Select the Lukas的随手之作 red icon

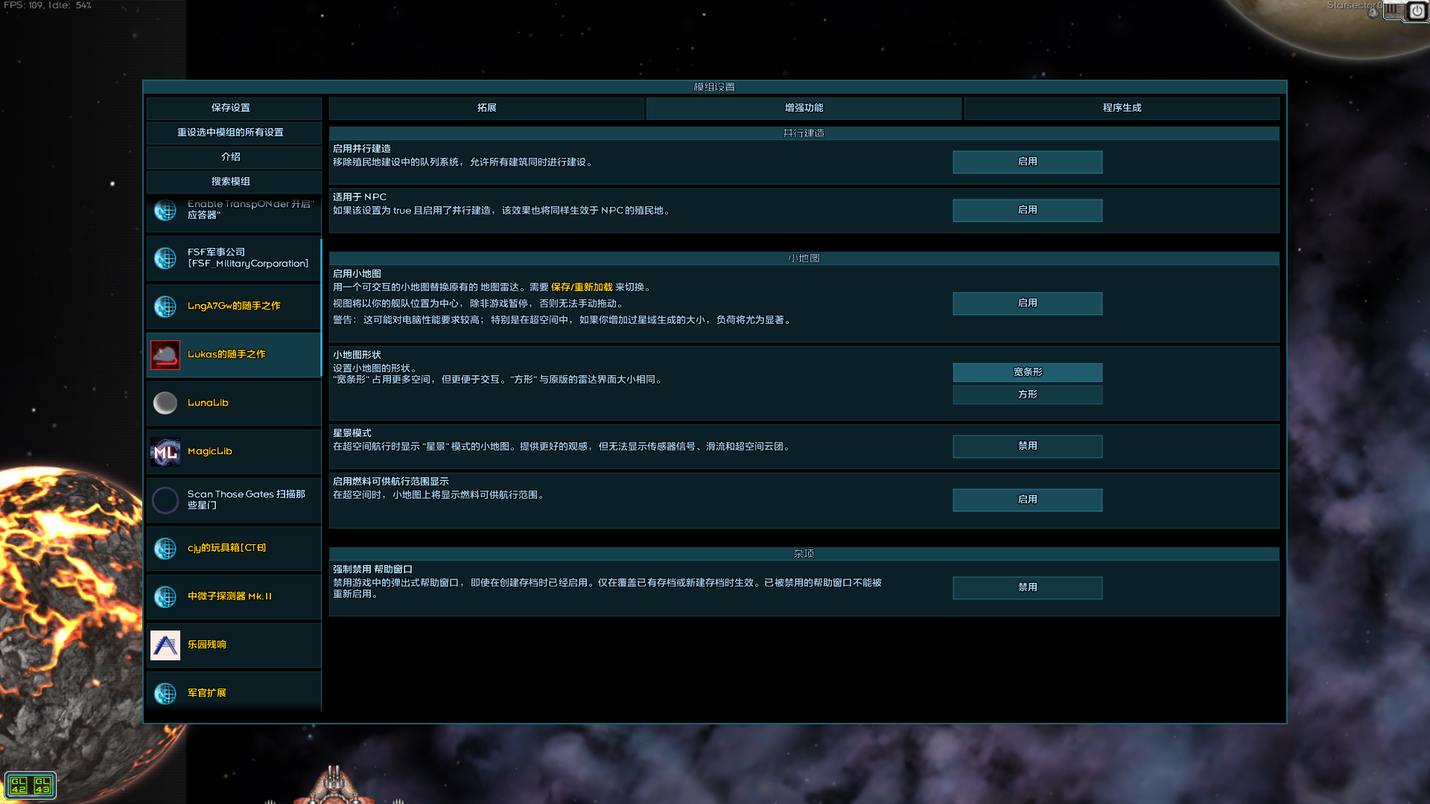(x=165, y=355)
